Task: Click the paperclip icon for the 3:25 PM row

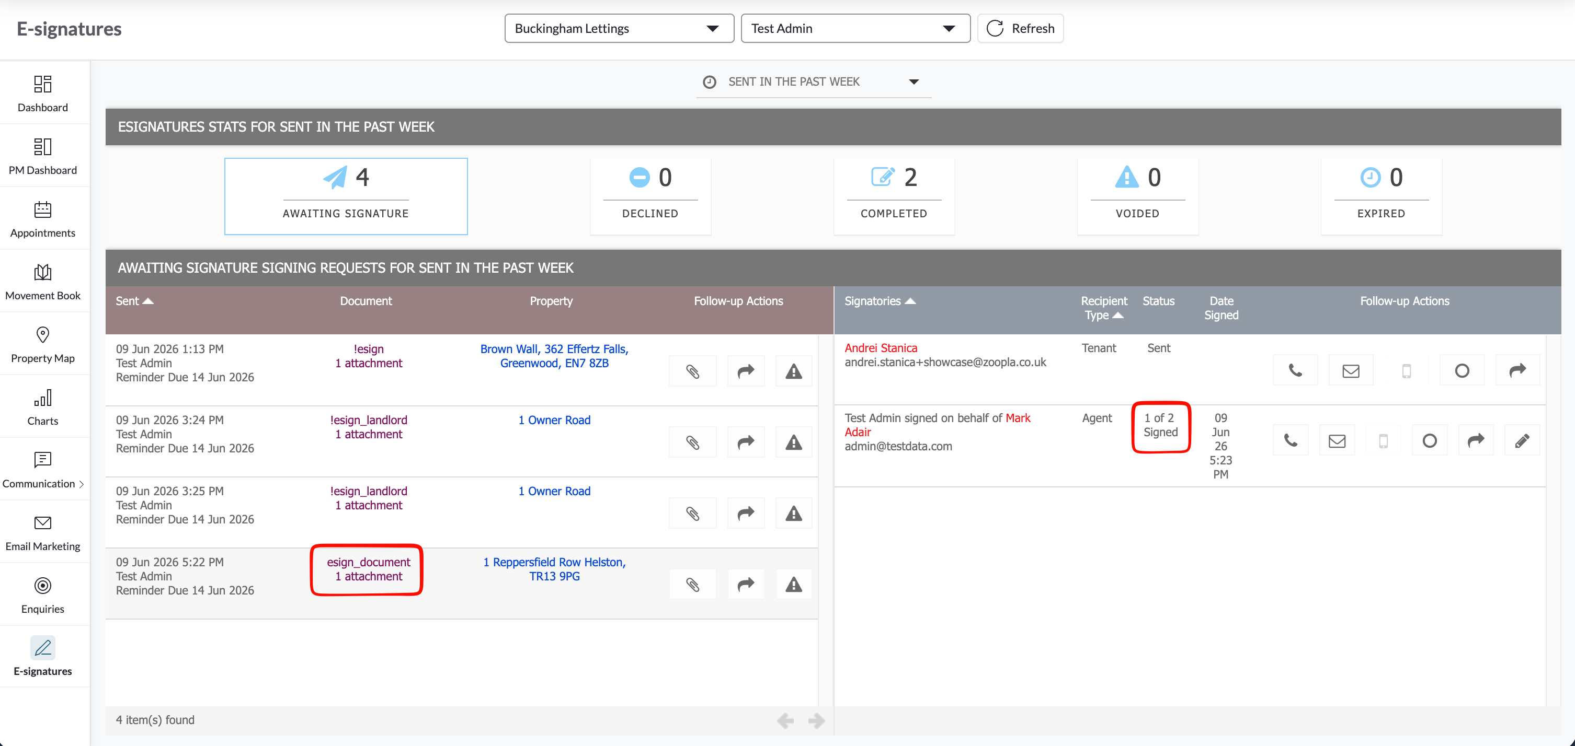Action: (x=693, y=514)
